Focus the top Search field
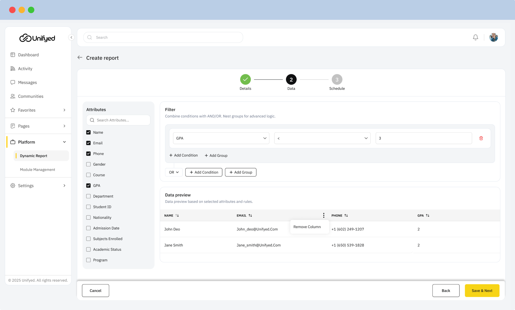The width and height of the screenshot is (515, 310). coord(163,38)
